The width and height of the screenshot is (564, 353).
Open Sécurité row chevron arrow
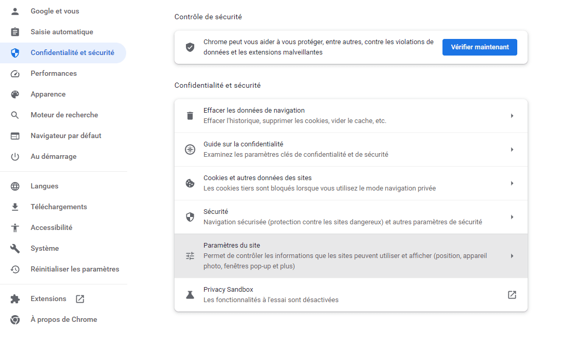pyautogui.click(x=512, y=217)
